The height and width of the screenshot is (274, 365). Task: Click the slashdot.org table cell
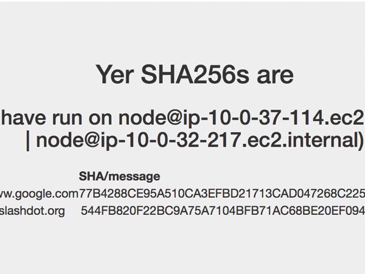32,211
